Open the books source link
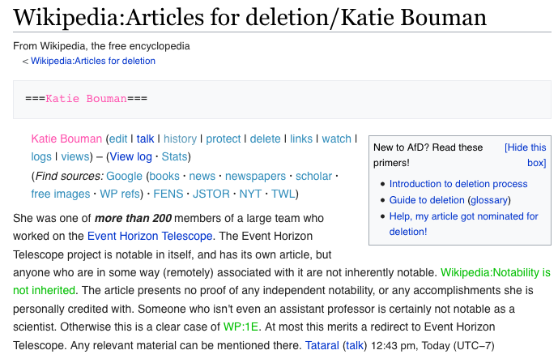The image size is (558, 363). tap(164, 176)
